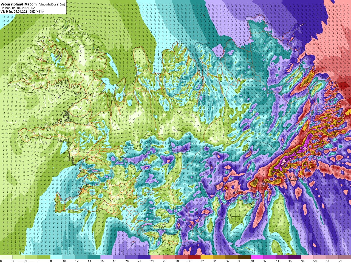This screenshot has width=351, height=263.
Task: Pick the legend swatch between 48 and 50
Action: [307, 257]
